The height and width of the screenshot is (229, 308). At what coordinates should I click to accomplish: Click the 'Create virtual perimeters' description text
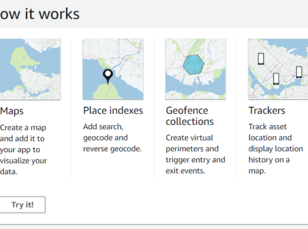pos(196,155)
